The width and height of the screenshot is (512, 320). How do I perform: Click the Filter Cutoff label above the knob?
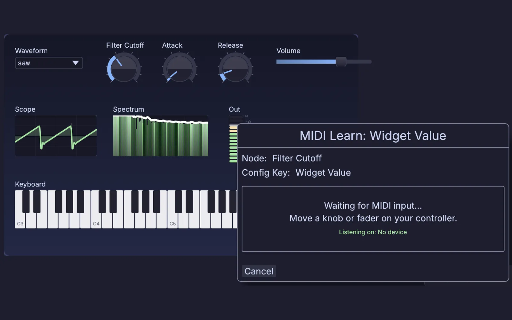(125, 45)
